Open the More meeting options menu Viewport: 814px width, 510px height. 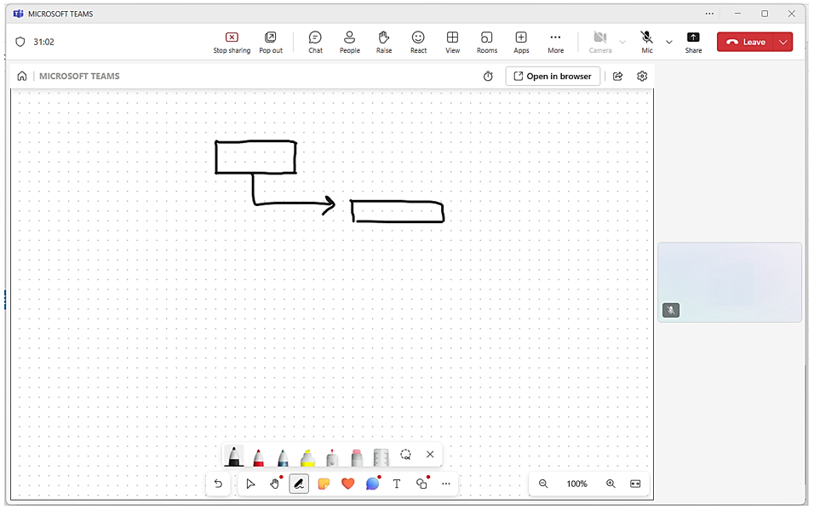point(555,41)
